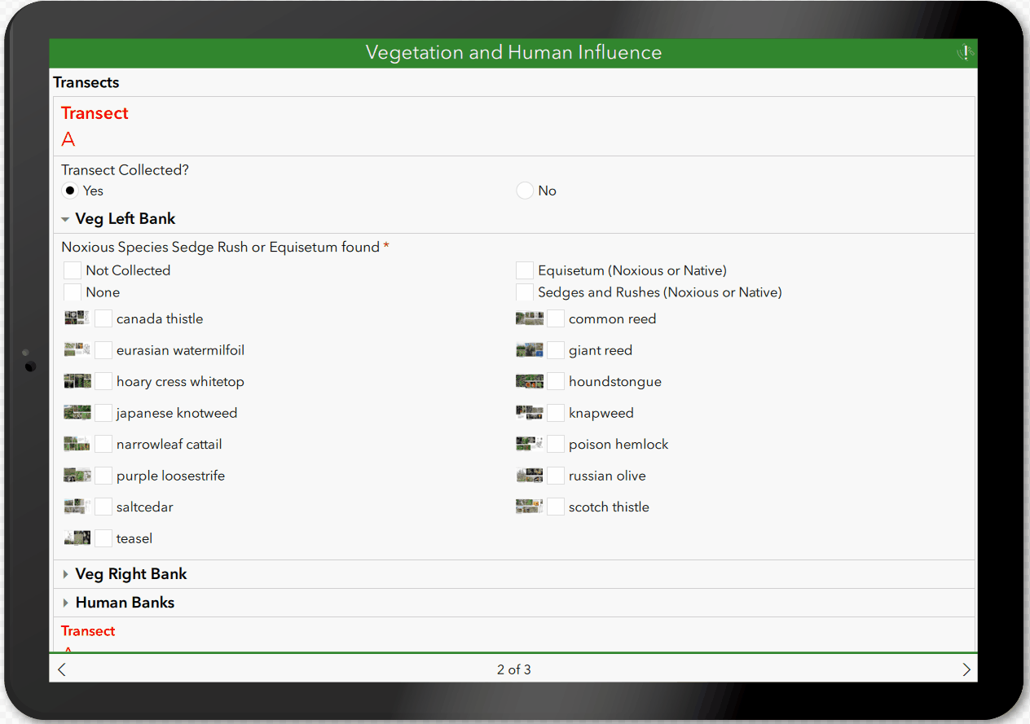Tick the common reed checkbox
Viewport: 1030px width, 724px height.
click(556, 318)
